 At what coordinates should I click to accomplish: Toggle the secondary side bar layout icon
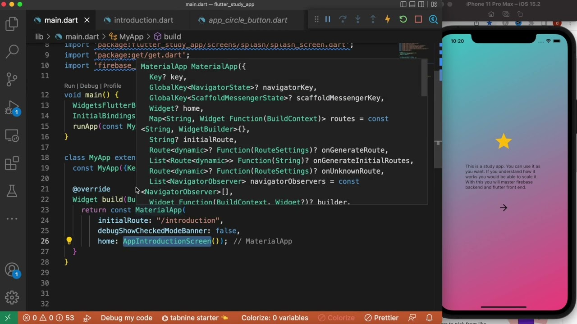pos(421,4)
